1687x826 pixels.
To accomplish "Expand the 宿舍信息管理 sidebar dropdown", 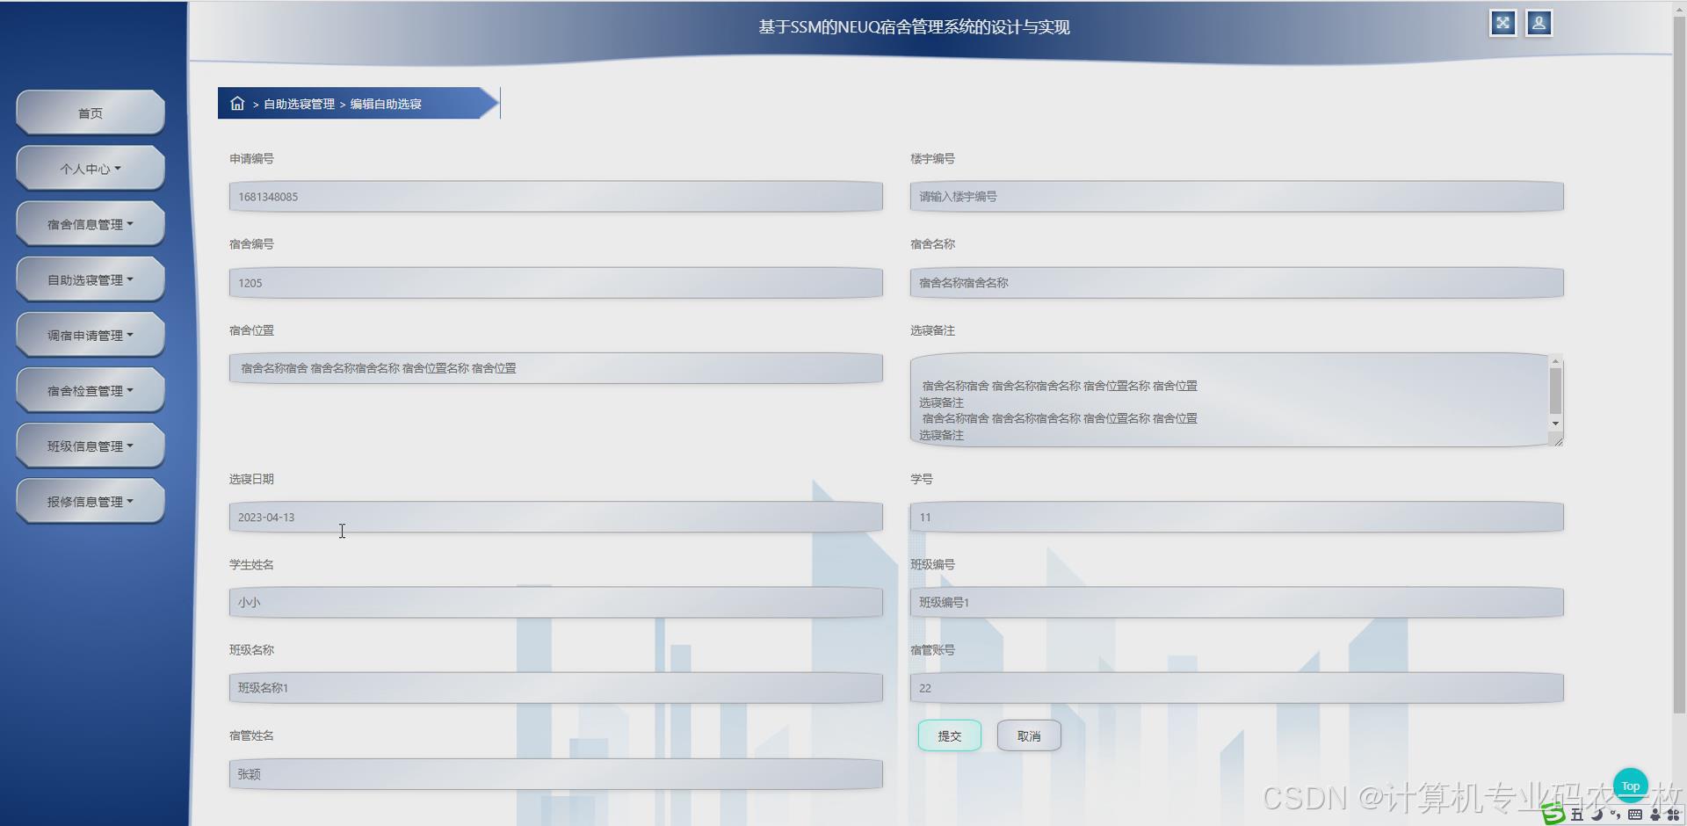I will coord(90,223).
